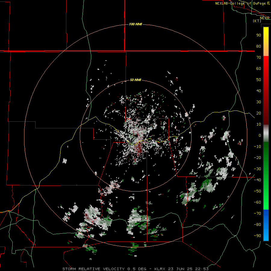Click the 90 value on velocity color scale
This screenshot has width=271, height=271.
click(259, 35)
